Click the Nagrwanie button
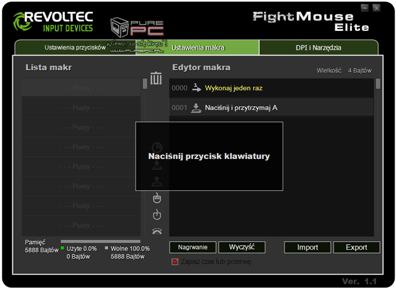The height and width of the screenshot is (290, 396). pyautogui.click(x=192, y=247)
